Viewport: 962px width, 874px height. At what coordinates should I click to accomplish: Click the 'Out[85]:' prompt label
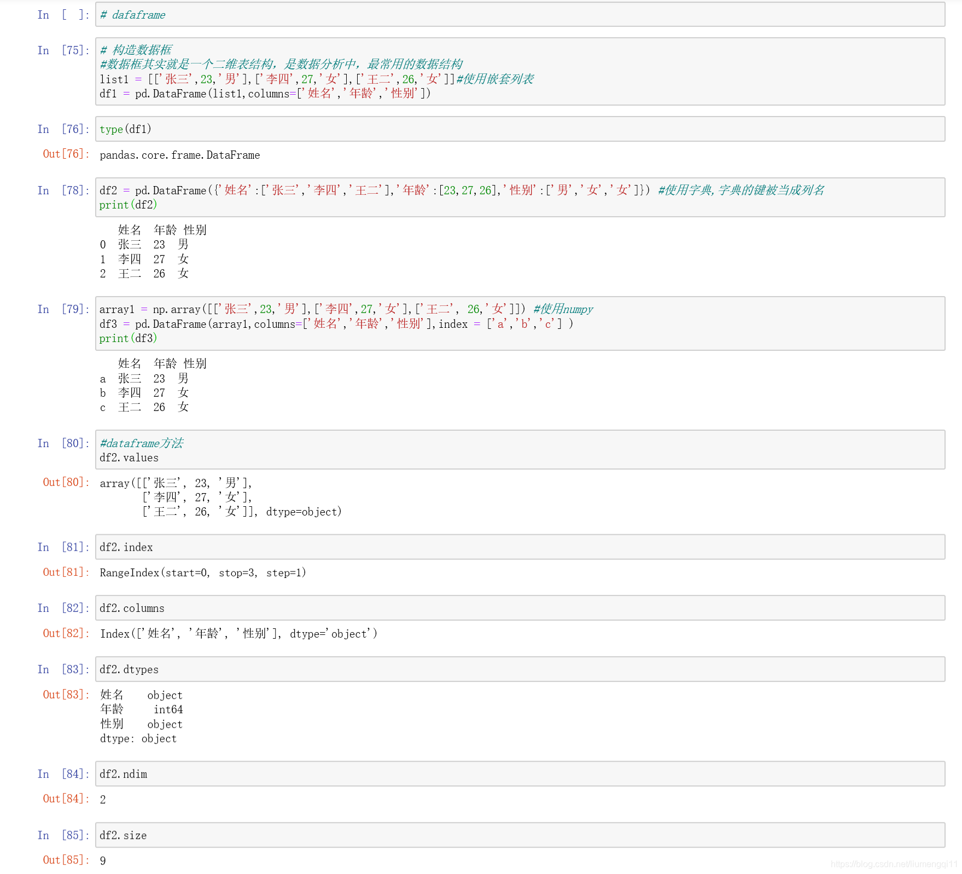(66, 860)
